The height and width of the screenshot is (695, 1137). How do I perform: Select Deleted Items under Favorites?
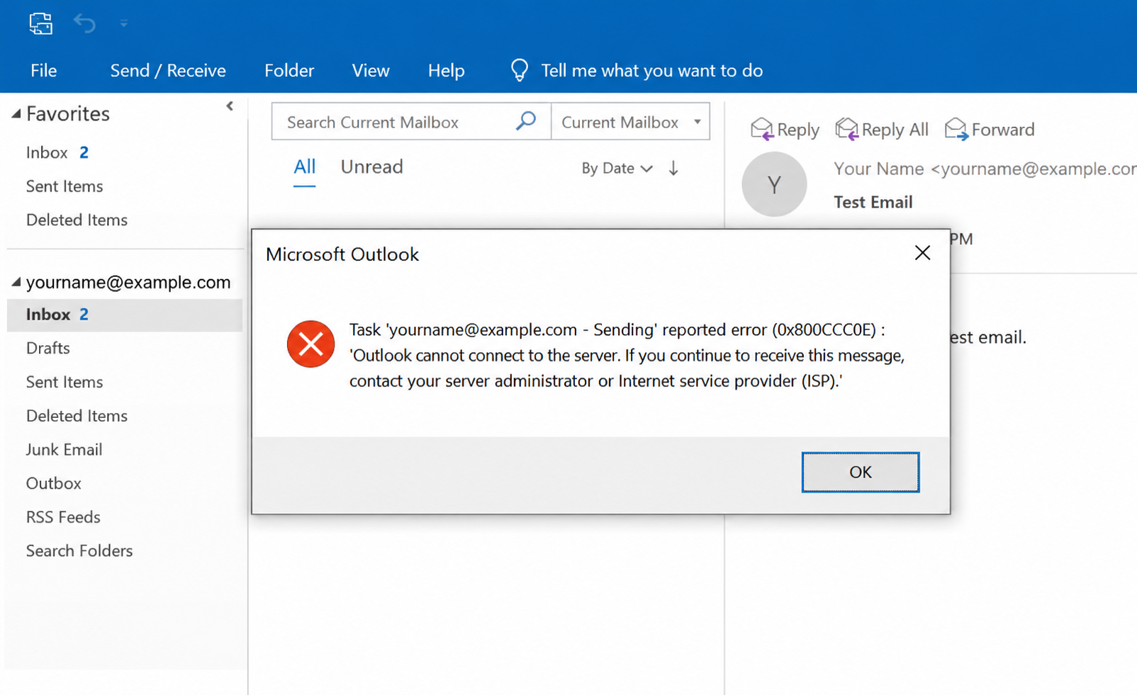(77, 220)
